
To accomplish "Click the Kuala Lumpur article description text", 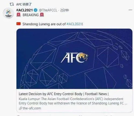I will [x=73, y=101].
